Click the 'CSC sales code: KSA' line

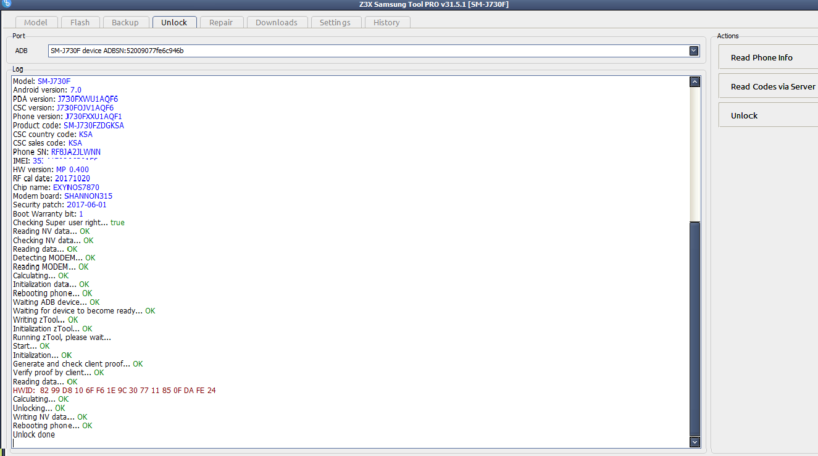(x=48, y=143)
